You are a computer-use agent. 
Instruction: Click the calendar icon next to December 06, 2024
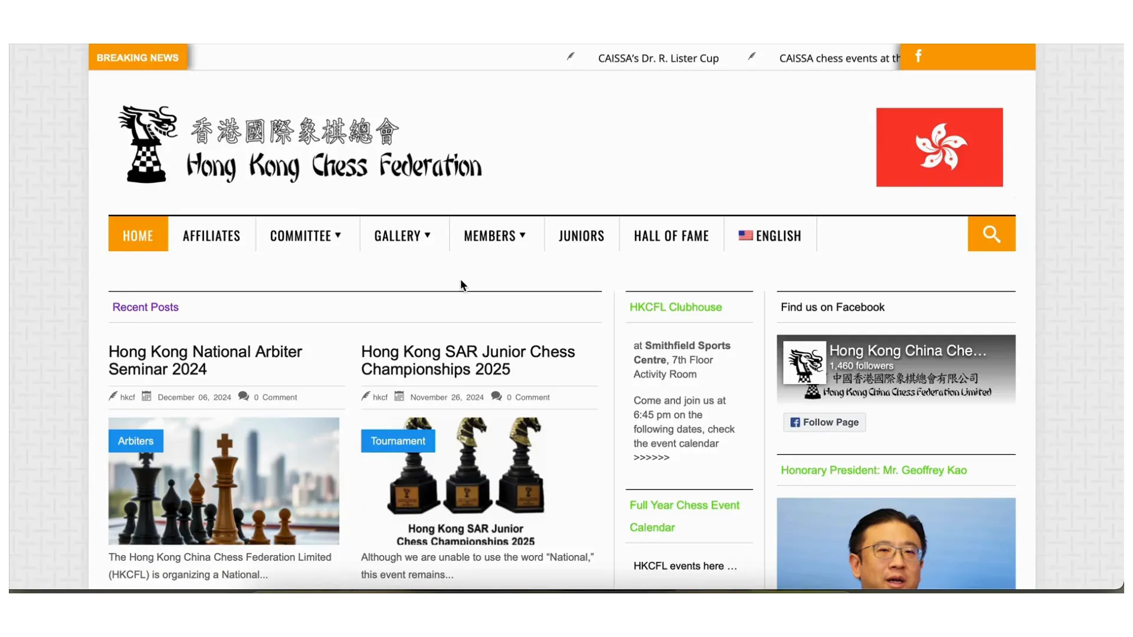coord(148,396)
